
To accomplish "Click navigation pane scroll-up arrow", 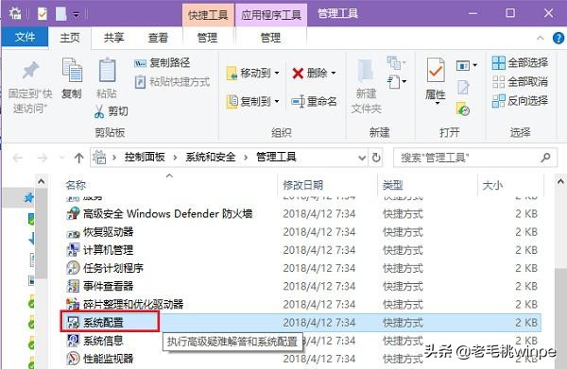I will click(x=42, y=181).
